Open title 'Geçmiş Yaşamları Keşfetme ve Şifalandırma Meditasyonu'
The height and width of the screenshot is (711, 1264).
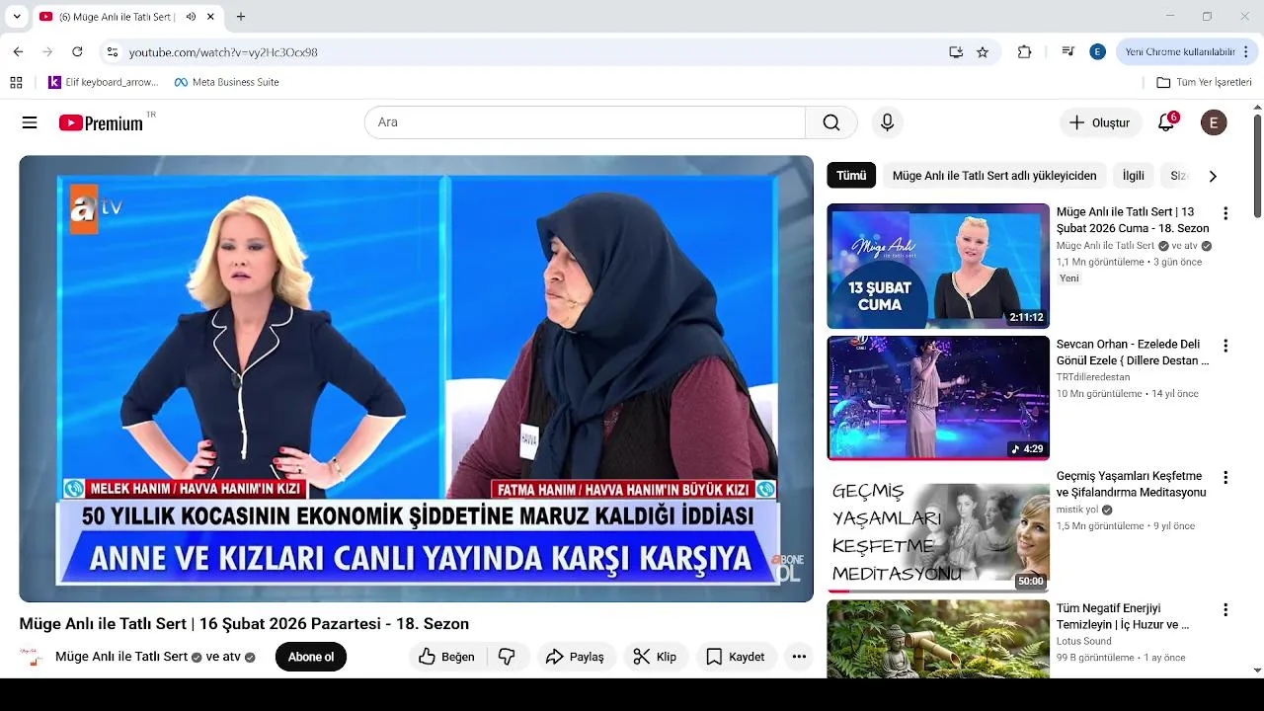1132,484
